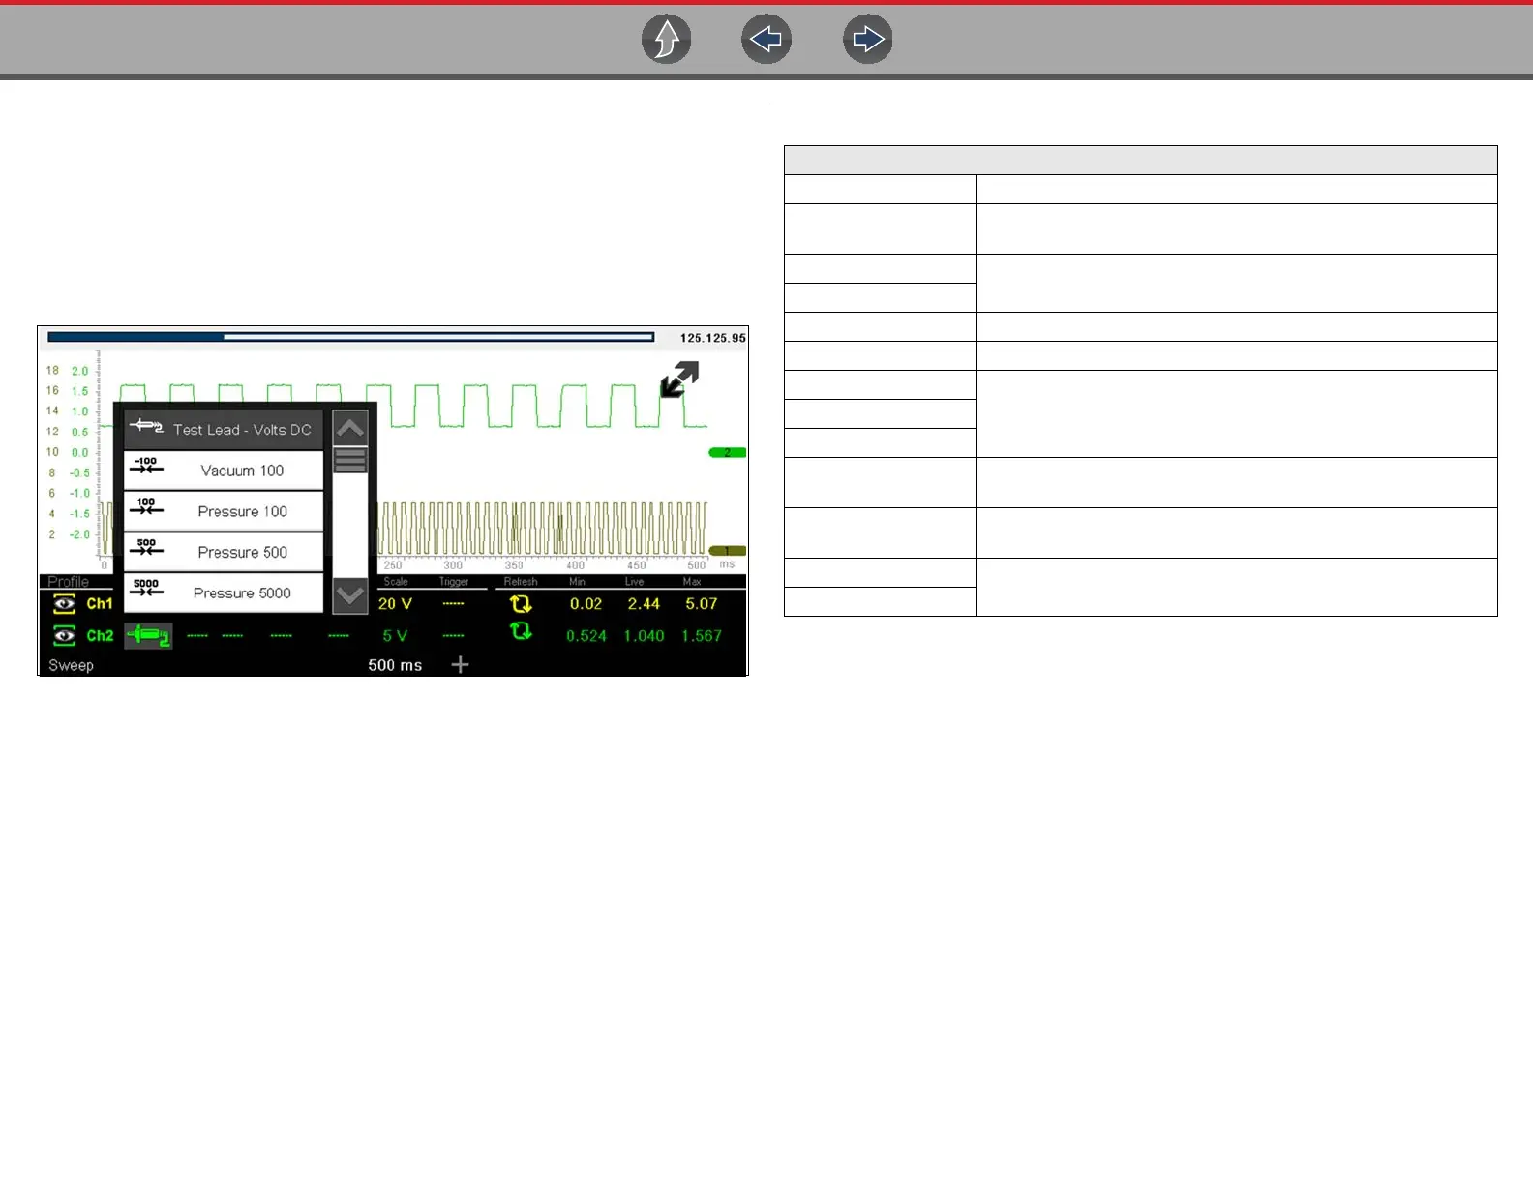This screenshot has width=1533, height=1185.
Task: Refresh Ch1 min/max values
Action: [521, 604]
